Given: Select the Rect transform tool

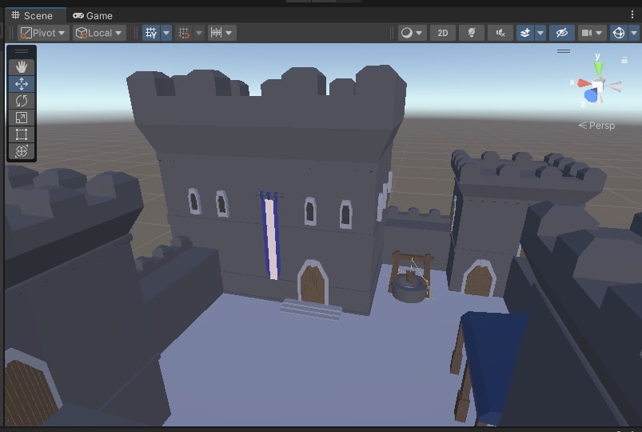Looking at the screenshot, I should click(x=22, y=134).
